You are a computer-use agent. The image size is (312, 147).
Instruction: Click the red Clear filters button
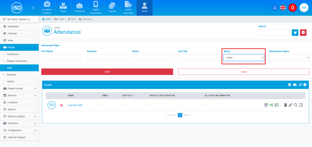click(107, 72)
